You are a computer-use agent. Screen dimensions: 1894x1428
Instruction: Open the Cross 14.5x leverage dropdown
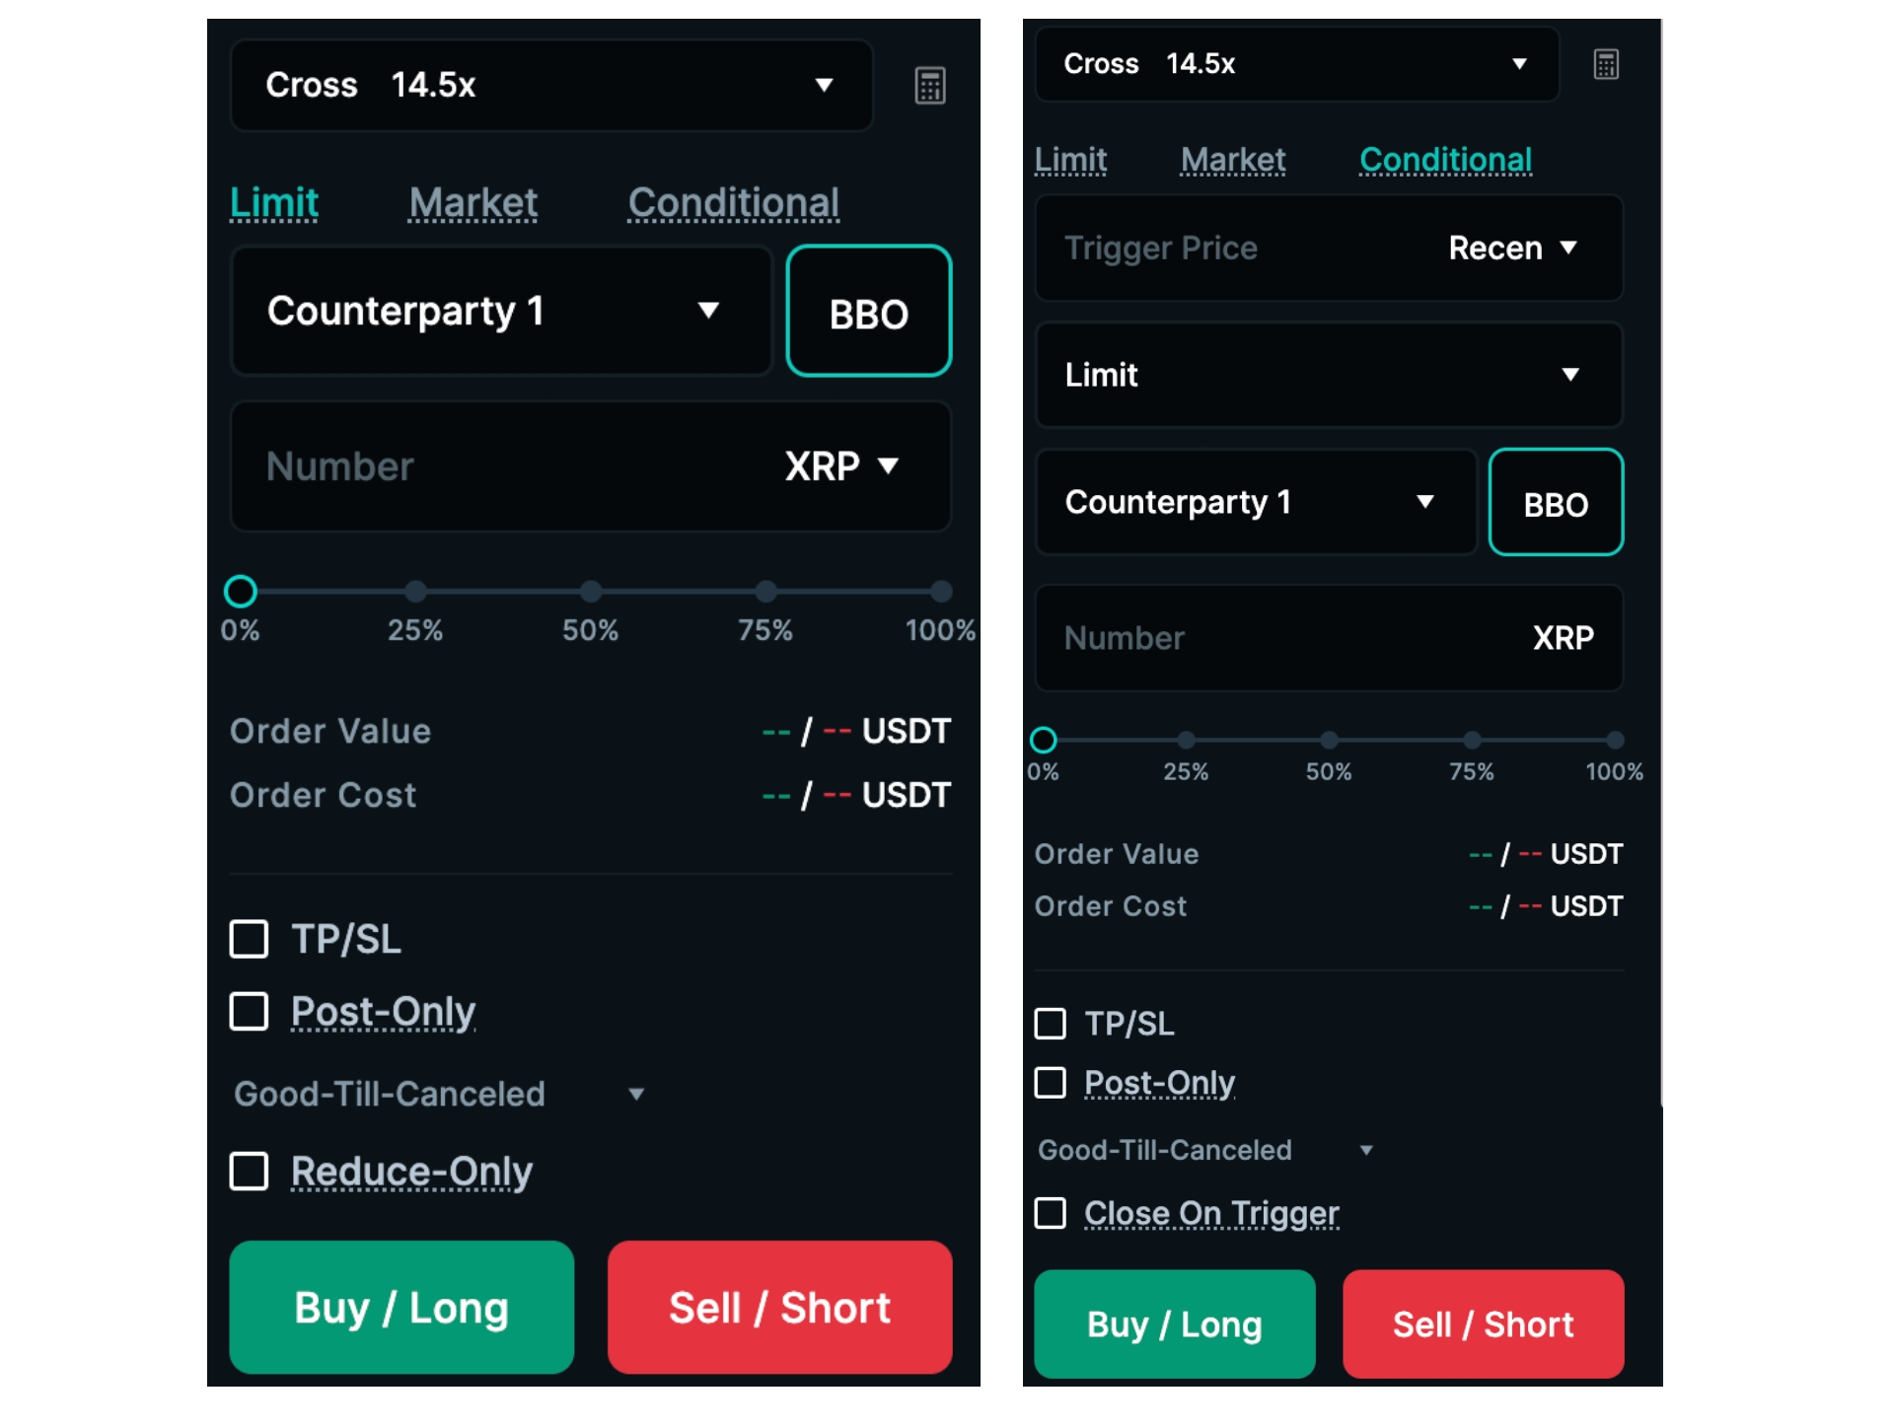click(x=550, y=86)
